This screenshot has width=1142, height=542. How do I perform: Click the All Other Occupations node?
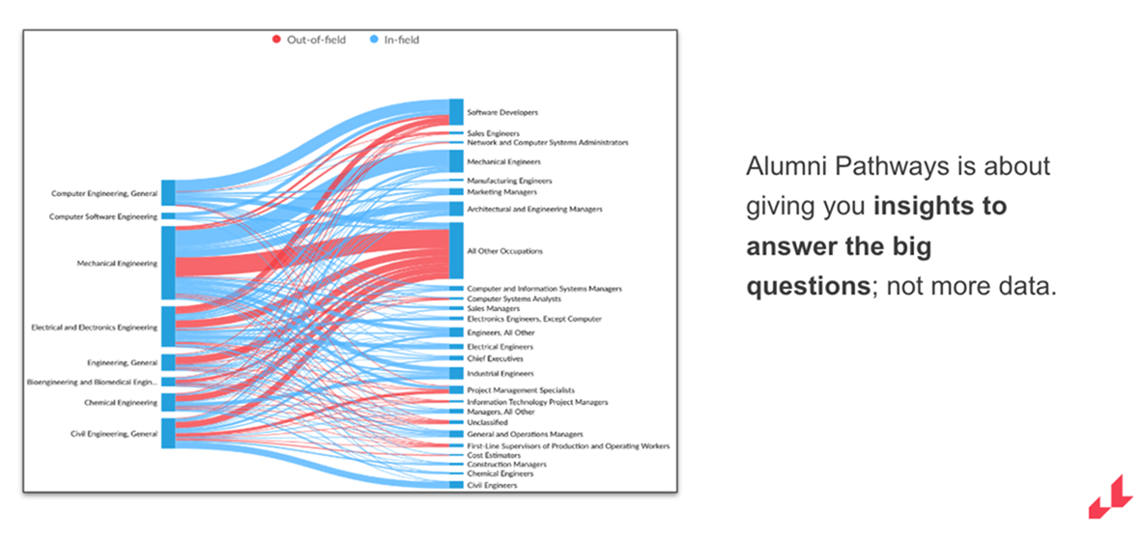tap(456, 250)
